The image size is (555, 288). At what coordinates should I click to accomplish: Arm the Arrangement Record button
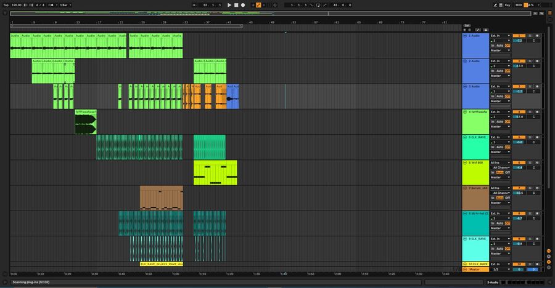point(243,5)
